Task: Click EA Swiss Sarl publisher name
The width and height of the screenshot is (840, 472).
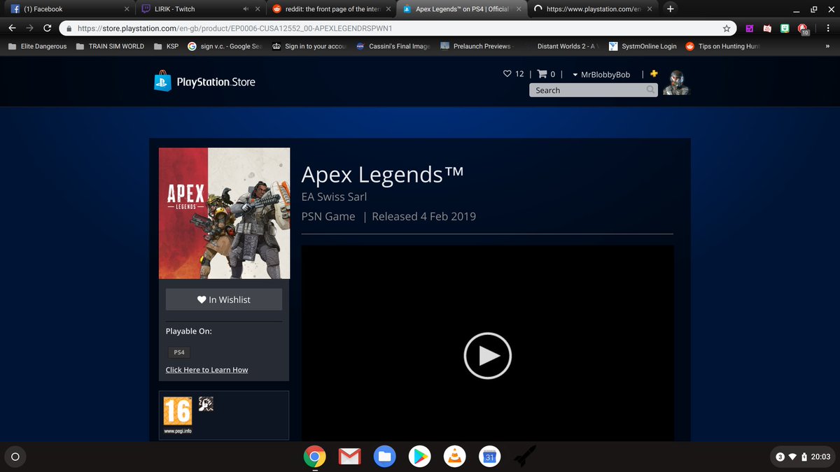Action: coord(334,196)
